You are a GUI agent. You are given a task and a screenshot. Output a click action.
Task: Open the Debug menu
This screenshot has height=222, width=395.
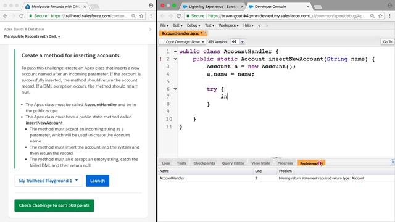pyautogui.click(x=193, y=25)
